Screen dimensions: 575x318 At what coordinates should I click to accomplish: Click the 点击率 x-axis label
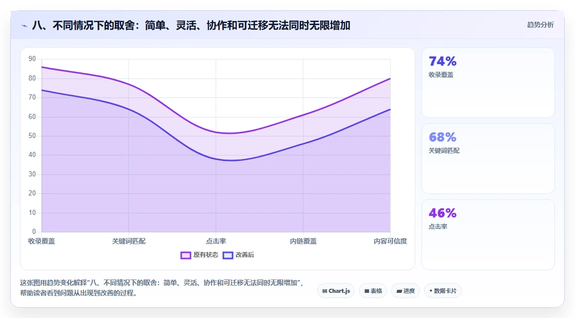(x=216, y=241)
